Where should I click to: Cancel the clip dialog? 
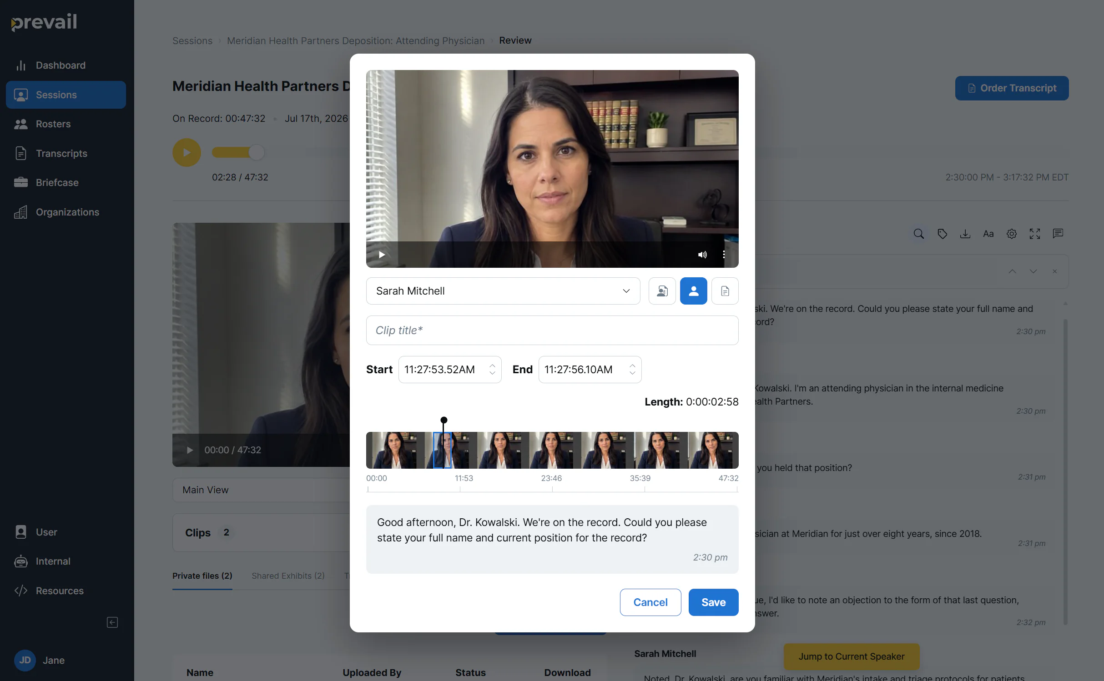tap(650, 602)
